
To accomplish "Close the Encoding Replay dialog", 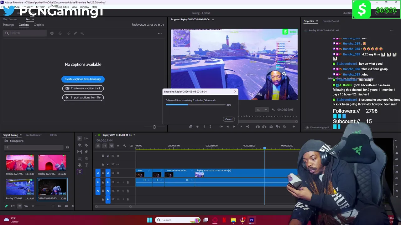I will click(x=235, y=92).
